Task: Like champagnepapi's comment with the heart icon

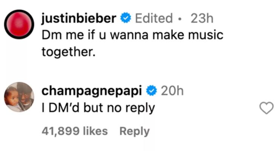Action: click(267, 108)
